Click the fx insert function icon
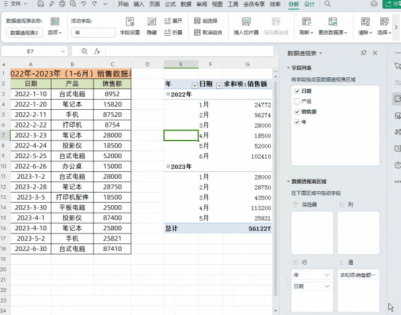 click(97, 51)
